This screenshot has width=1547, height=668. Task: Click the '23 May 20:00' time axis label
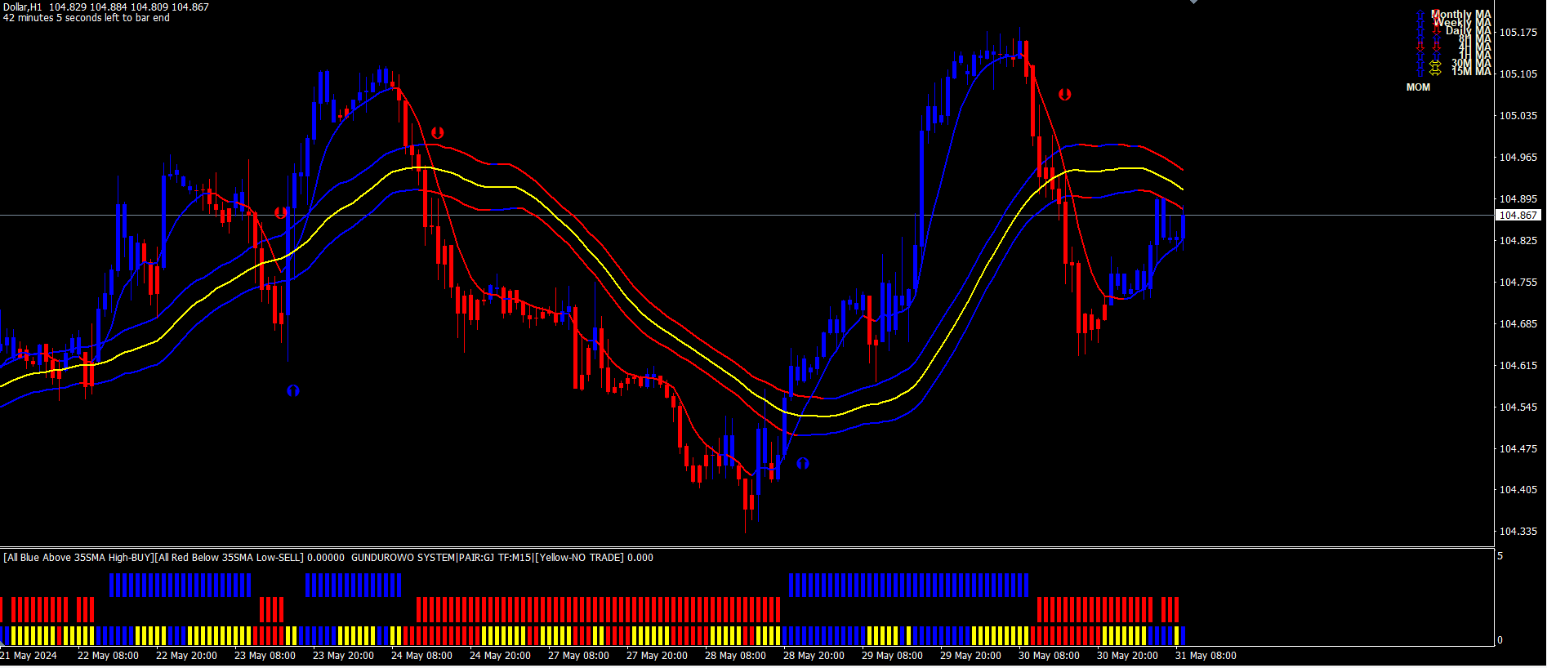coord(343,656)
